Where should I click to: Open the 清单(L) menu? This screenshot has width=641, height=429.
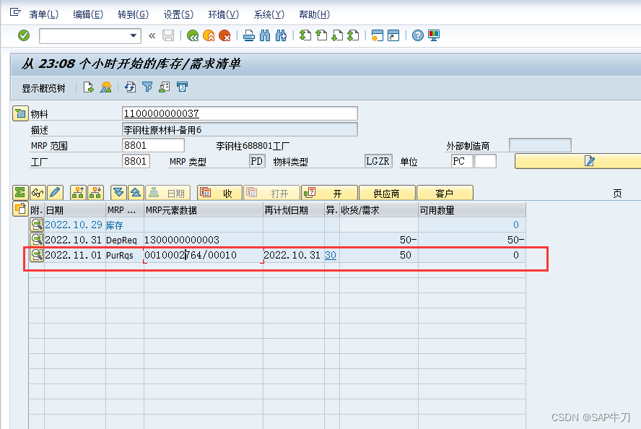44,14
